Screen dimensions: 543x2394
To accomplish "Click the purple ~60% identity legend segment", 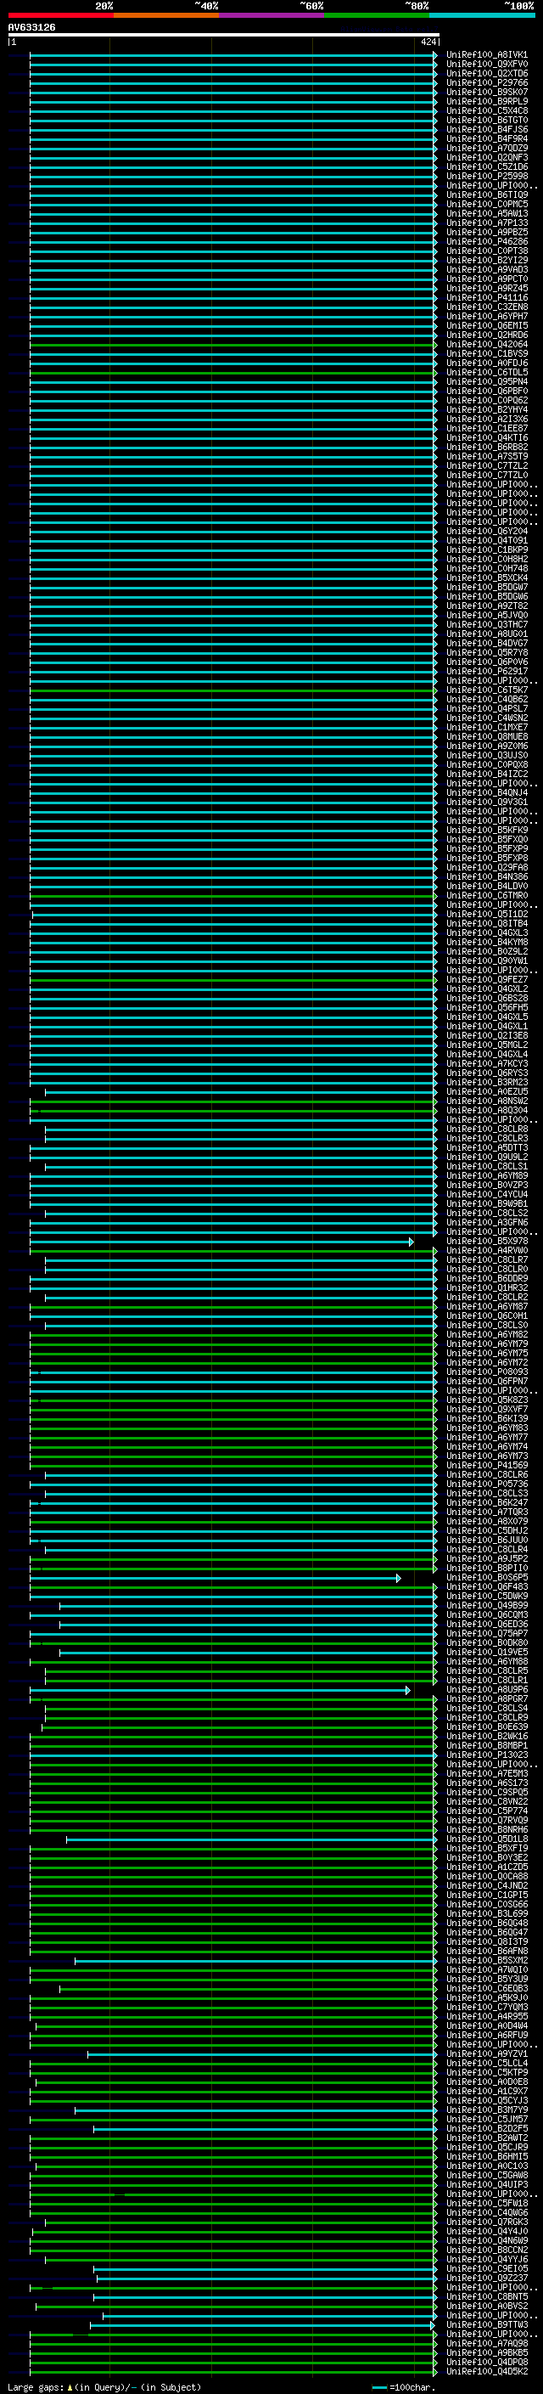I will tap(272, 15).
